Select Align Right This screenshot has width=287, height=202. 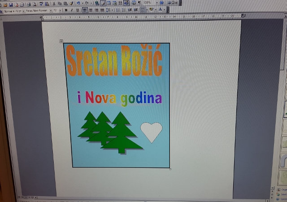(96, 10)
